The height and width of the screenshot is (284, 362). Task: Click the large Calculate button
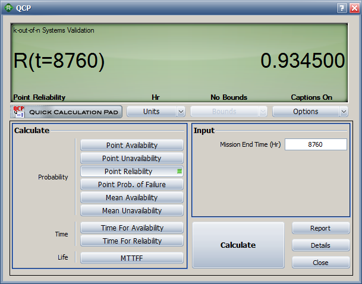tap(238, 245)
